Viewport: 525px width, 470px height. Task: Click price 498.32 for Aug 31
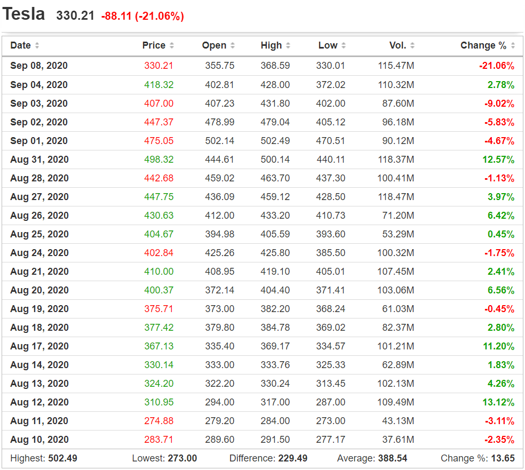158,160
